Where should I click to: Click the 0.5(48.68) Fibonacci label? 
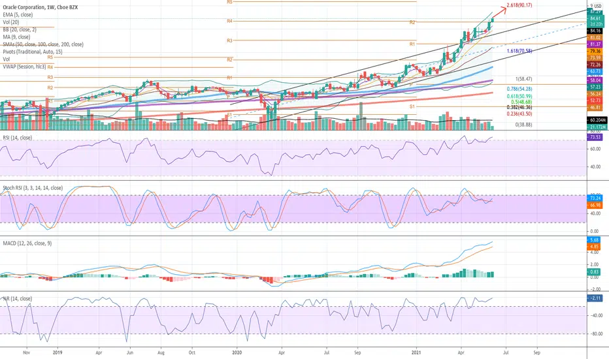[x=521, y=101]
